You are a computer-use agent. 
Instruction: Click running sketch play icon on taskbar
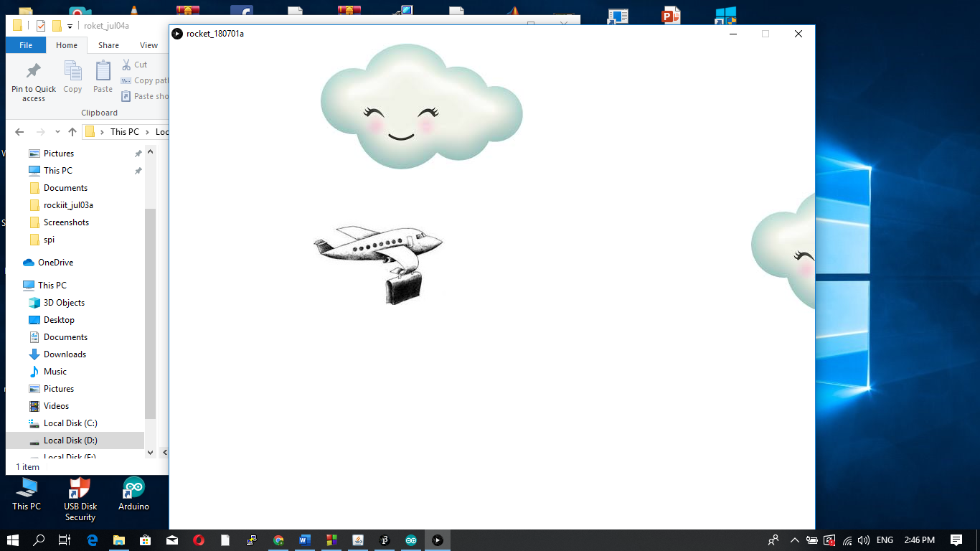tap(438, 540)
